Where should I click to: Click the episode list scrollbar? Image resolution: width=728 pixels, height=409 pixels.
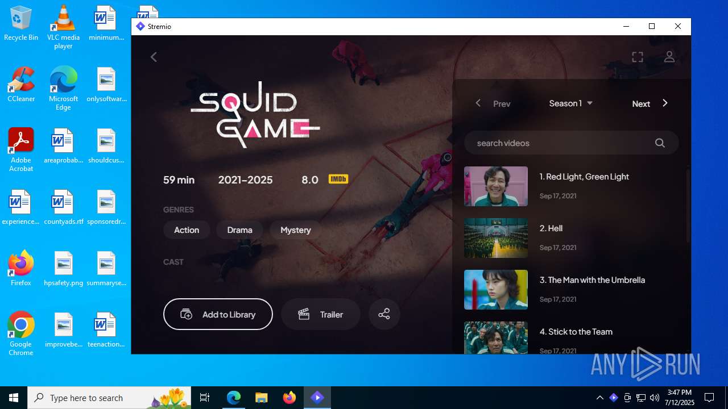point(688,204)
